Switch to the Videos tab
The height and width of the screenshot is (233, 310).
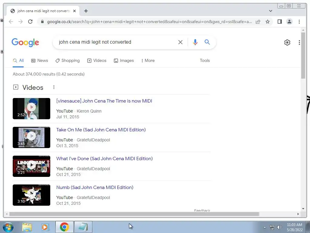97,60
